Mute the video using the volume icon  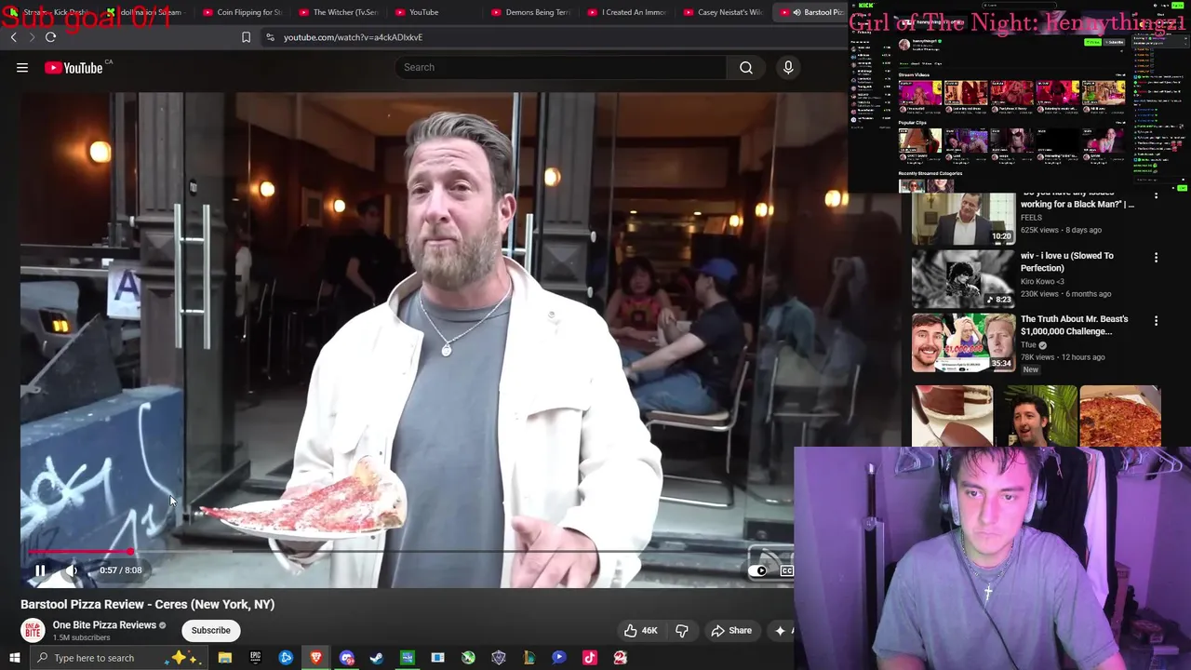[72, 570]
